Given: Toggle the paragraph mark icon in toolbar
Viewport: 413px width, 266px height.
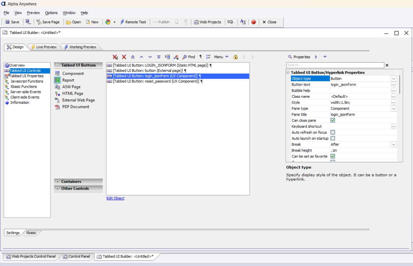Looking at the screenshot, I should click(x=200, y=57).
